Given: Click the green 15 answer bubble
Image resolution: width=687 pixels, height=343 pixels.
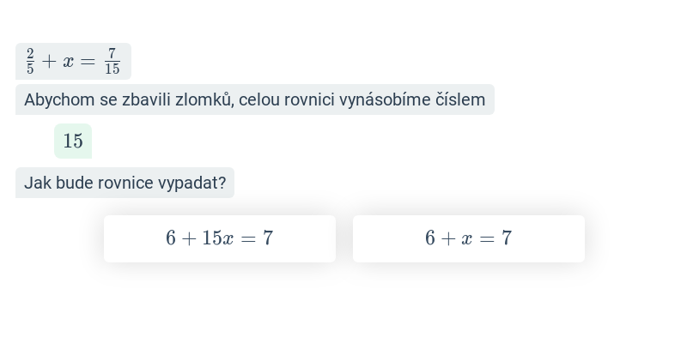Looking at the screenshot, I should [x=73, y=141].
